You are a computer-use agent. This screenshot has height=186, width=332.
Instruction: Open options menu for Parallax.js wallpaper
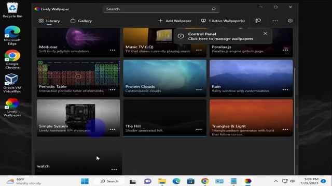285,50
